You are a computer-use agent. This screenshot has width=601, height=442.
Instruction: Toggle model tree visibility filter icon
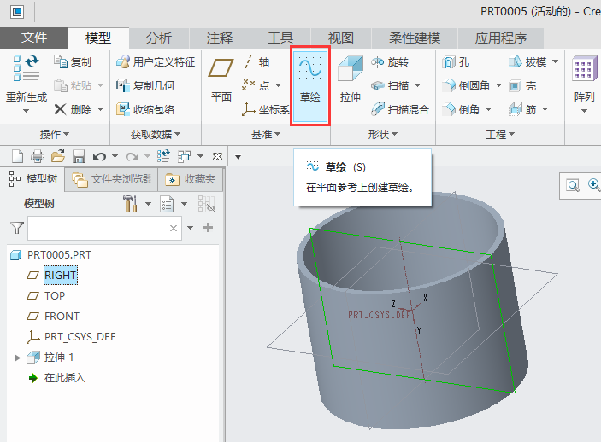click(x=206, y=203)
